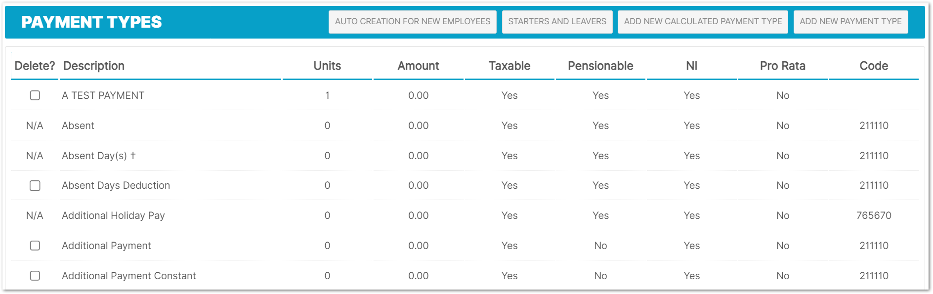The height and width of the screenshot is (294, 933).
Task: Click the Delete? column header
Action: coord(35,66)
